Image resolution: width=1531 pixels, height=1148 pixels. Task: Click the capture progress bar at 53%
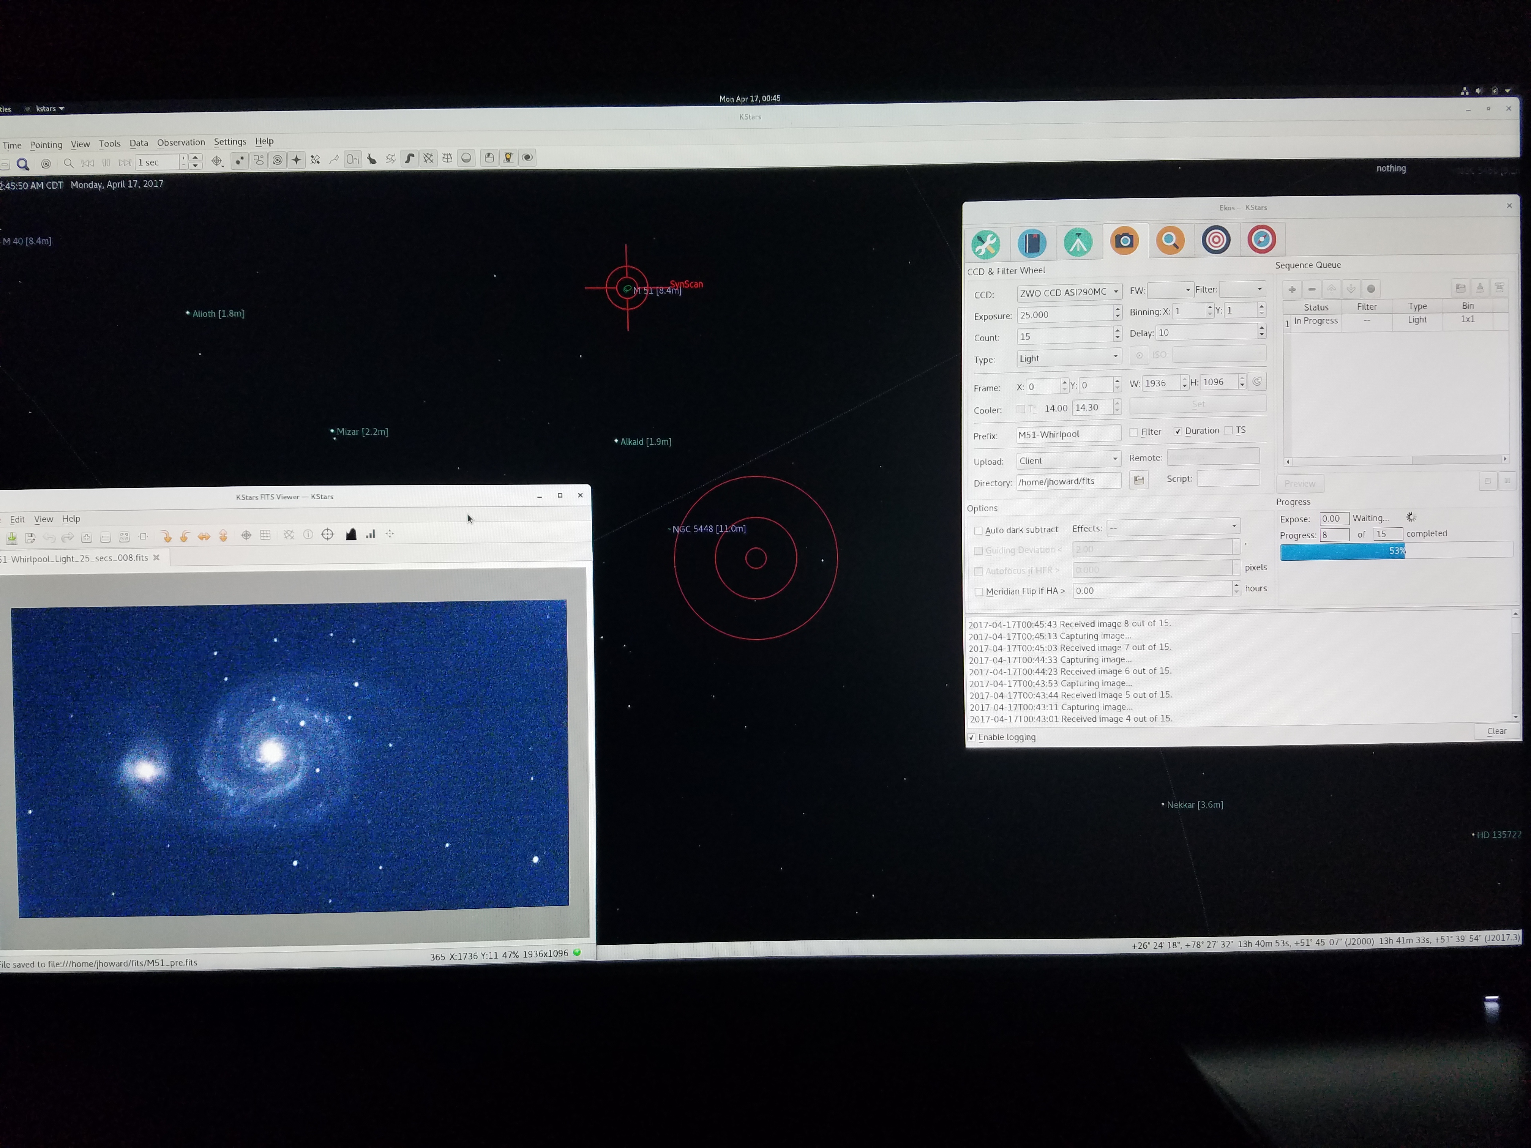tap(1396, 551)
